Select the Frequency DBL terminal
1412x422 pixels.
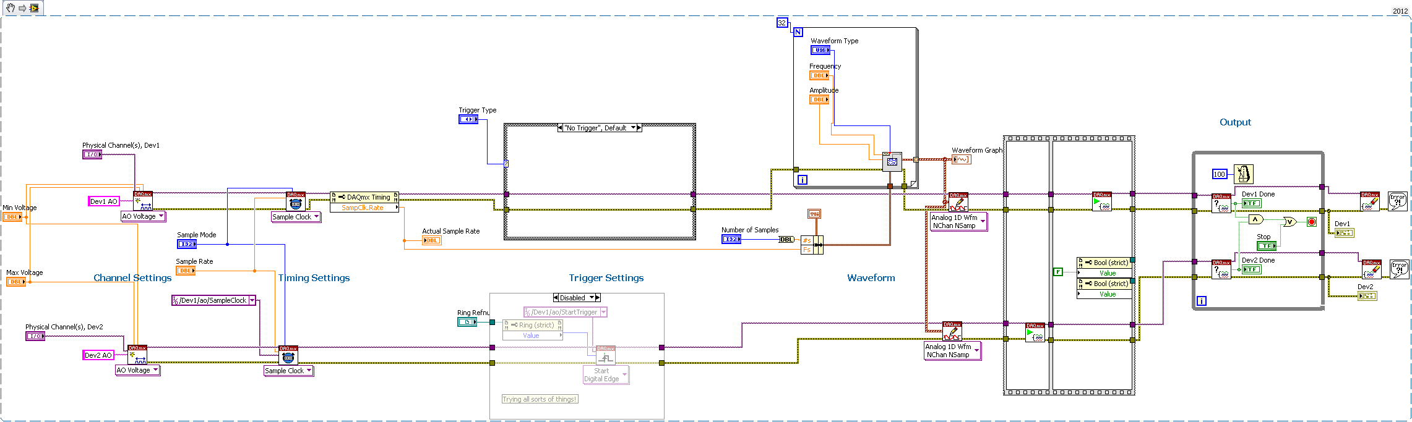(819, 75)
